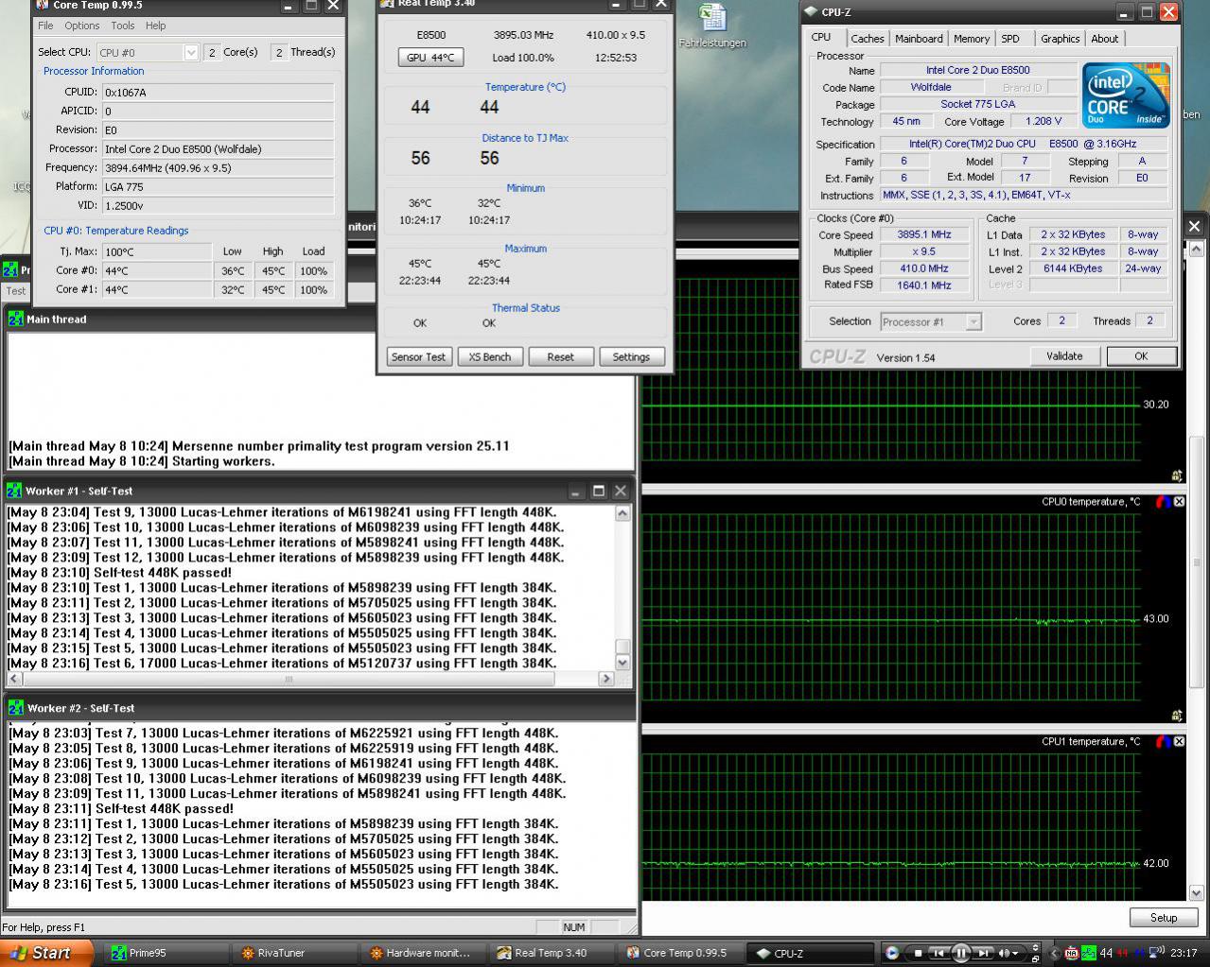
Task: Minimize the Worker #1 Self-Test window
Action: point(575,491)
